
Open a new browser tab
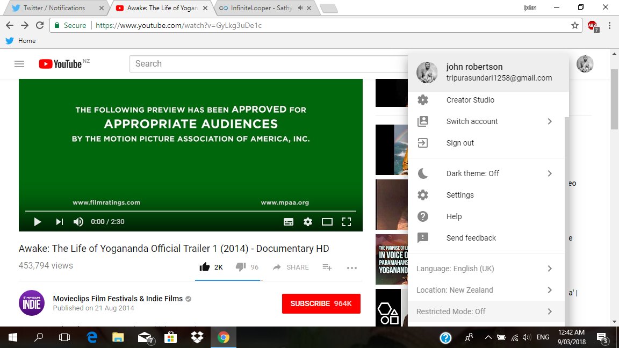[328, 8]
